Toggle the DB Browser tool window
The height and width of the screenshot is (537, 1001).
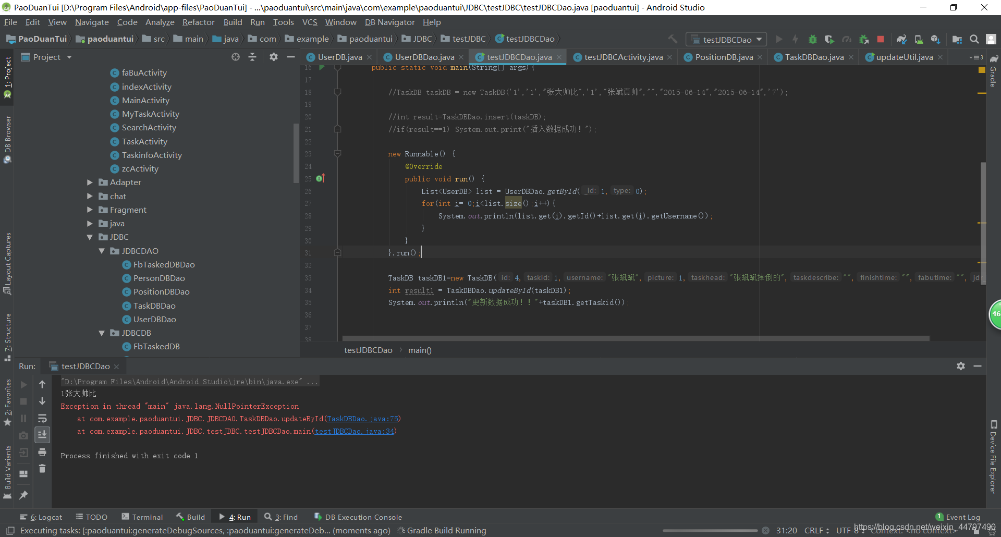(x=7, y=139)
